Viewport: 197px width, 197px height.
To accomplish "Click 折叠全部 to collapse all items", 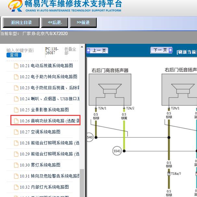I will pos(70,51).
